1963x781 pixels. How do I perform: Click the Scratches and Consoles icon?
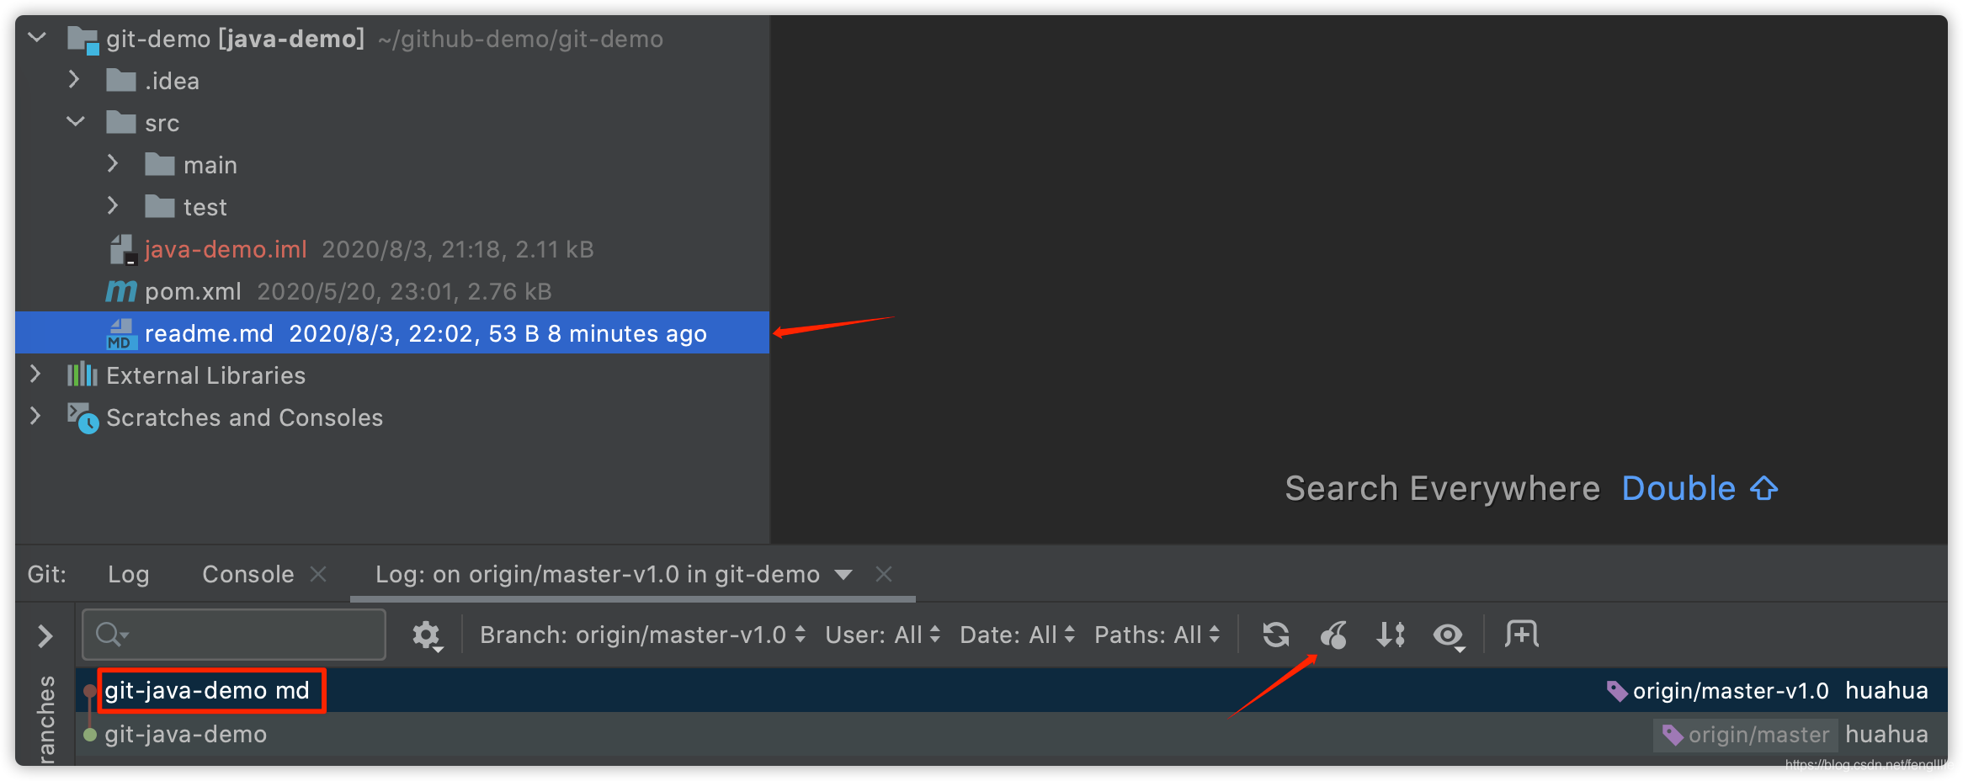(82, 417)
